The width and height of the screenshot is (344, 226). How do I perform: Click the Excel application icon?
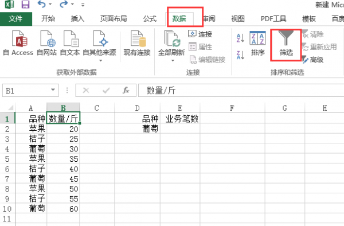pyautogui.click(x=9, y=5)
